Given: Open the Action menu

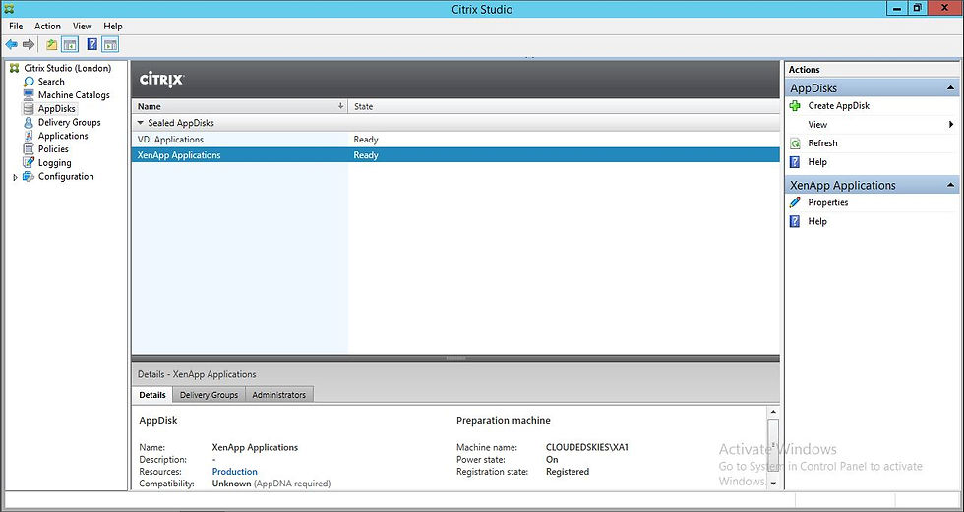Looking at the screenshot, I should pyautogui.click(x=47, y=26).
